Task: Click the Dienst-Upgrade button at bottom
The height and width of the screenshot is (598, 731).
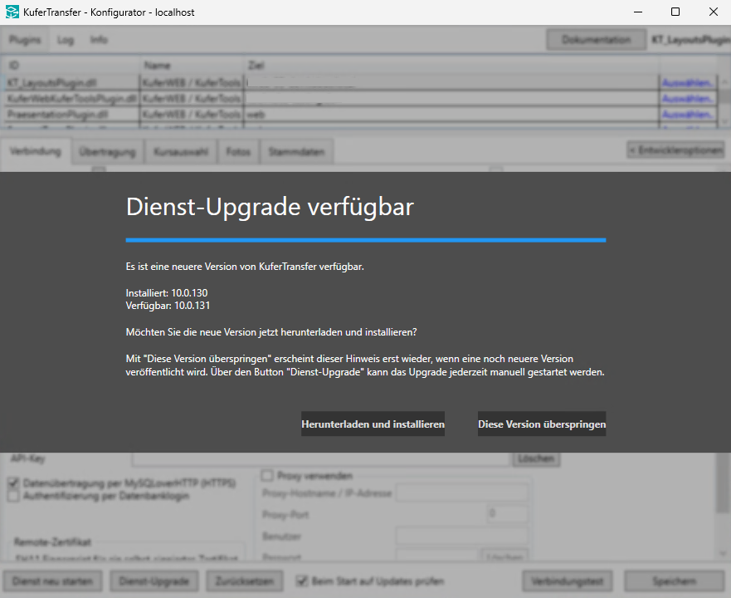Action: pyautogui.click(x=154, y=581)
